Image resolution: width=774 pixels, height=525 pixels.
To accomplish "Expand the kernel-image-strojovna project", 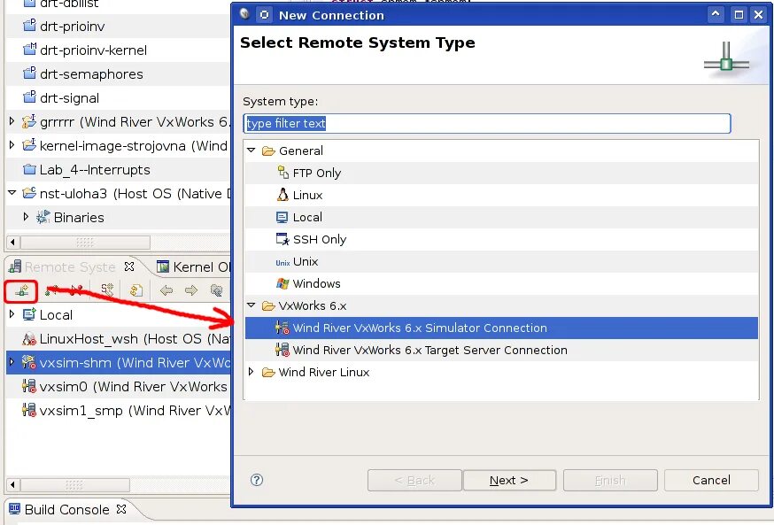I will point(12,145).
